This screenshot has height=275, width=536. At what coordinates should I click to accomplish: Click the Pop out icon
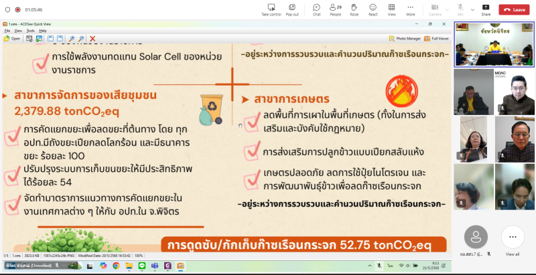292,9
